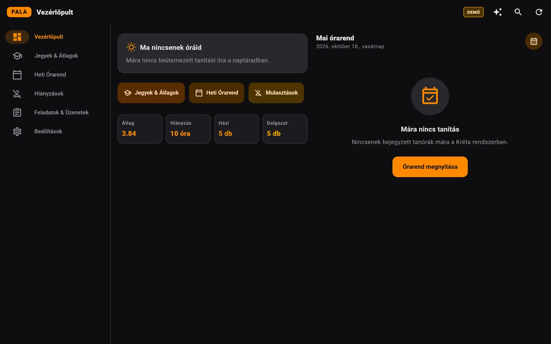Click the 'Ma nincsenek óráid' heading
The height and width of the screenshot is (344, 551).
coord(171,47)
